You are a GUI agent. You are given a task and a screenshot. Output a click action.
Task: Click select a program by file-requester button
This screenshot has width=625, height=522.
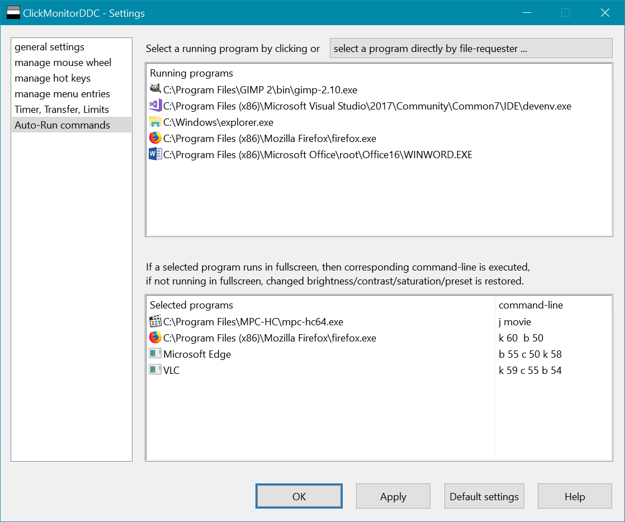(x=471, y=48)
